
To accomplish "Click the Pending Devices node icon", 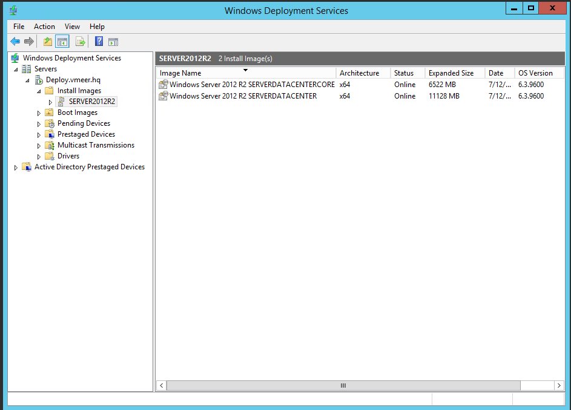I will (x=49, y=123).
